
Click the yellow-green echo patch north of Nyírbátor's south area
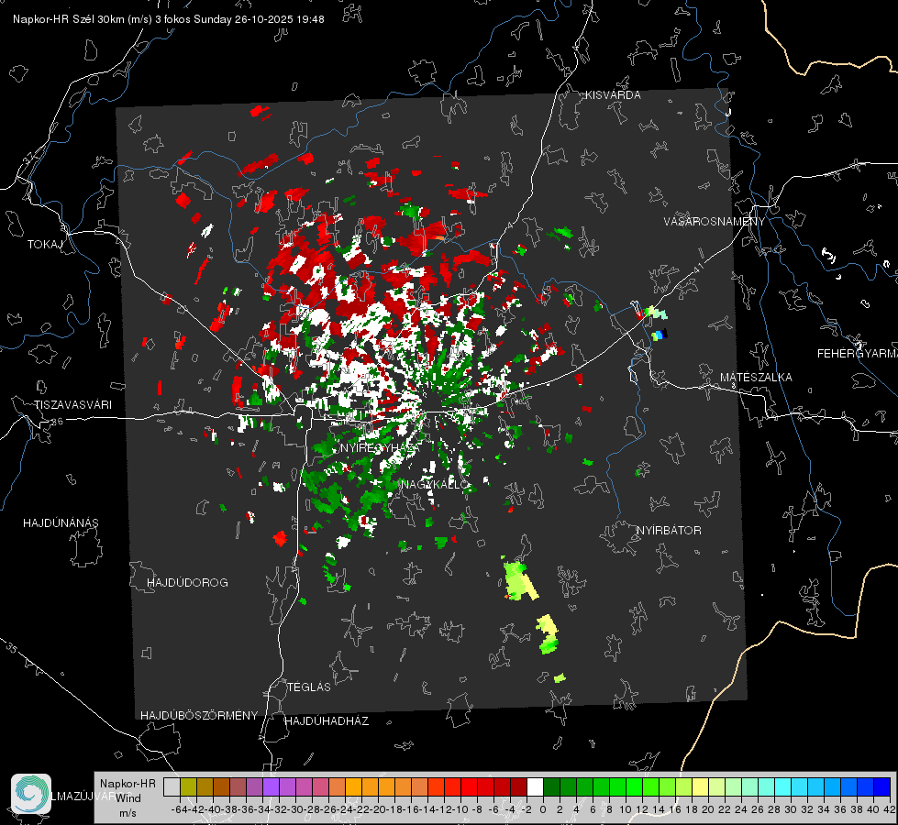tap(519, 581)
